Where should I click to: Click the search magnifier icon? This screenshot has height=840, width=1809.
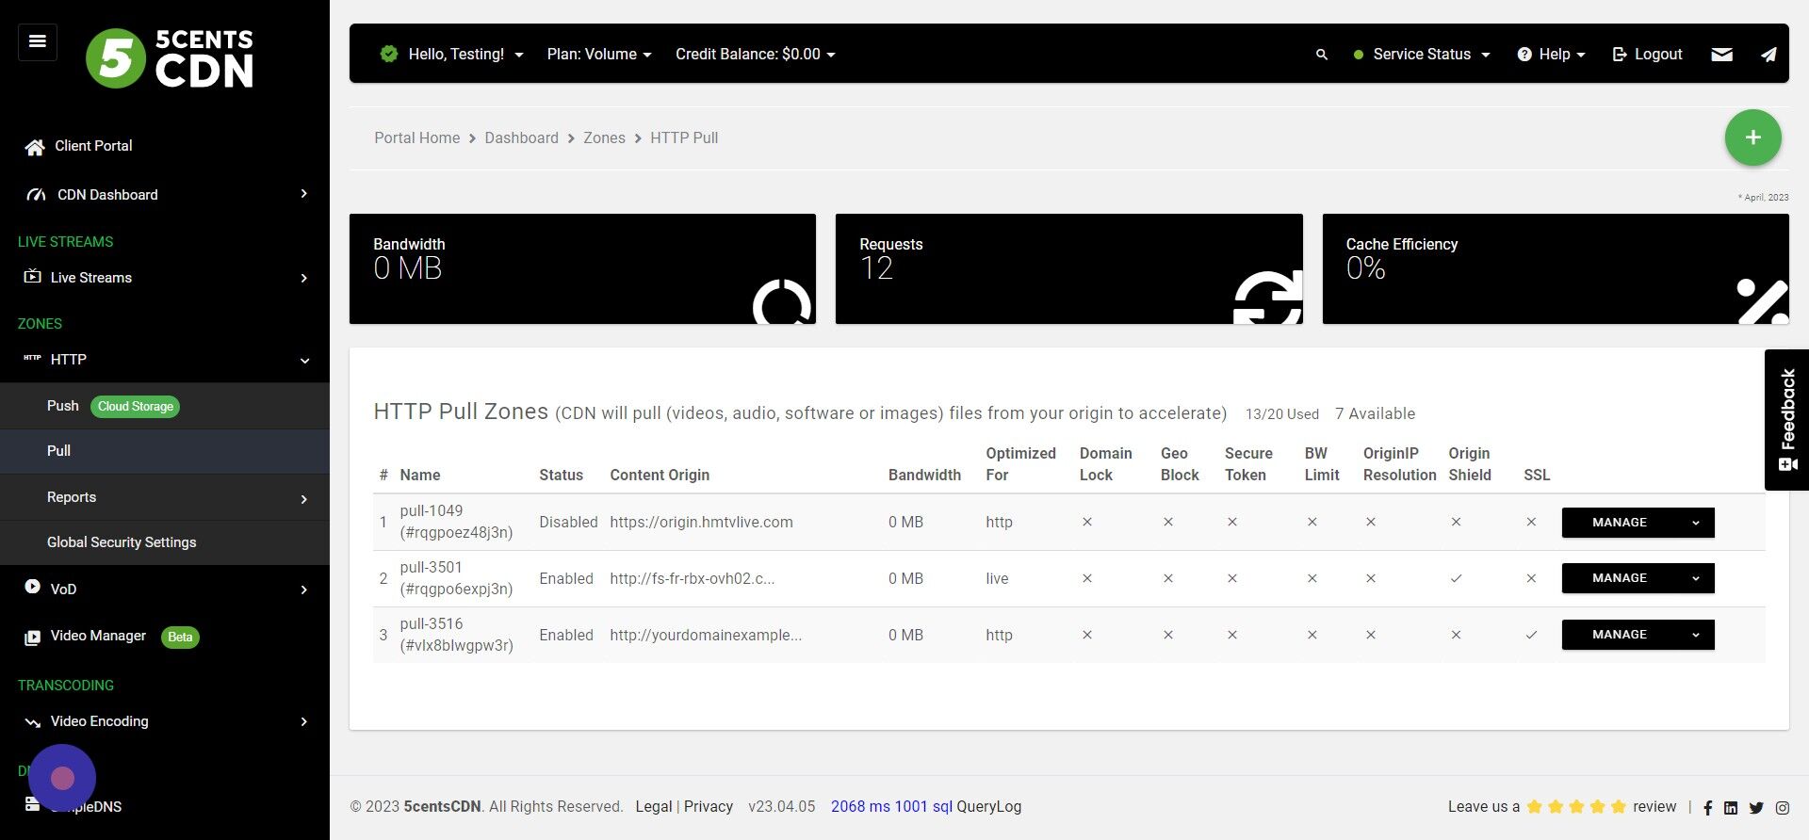1322,55
